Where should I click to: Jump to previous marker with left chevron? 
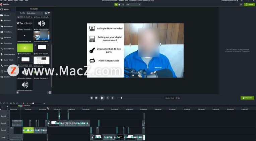(108, 98)
